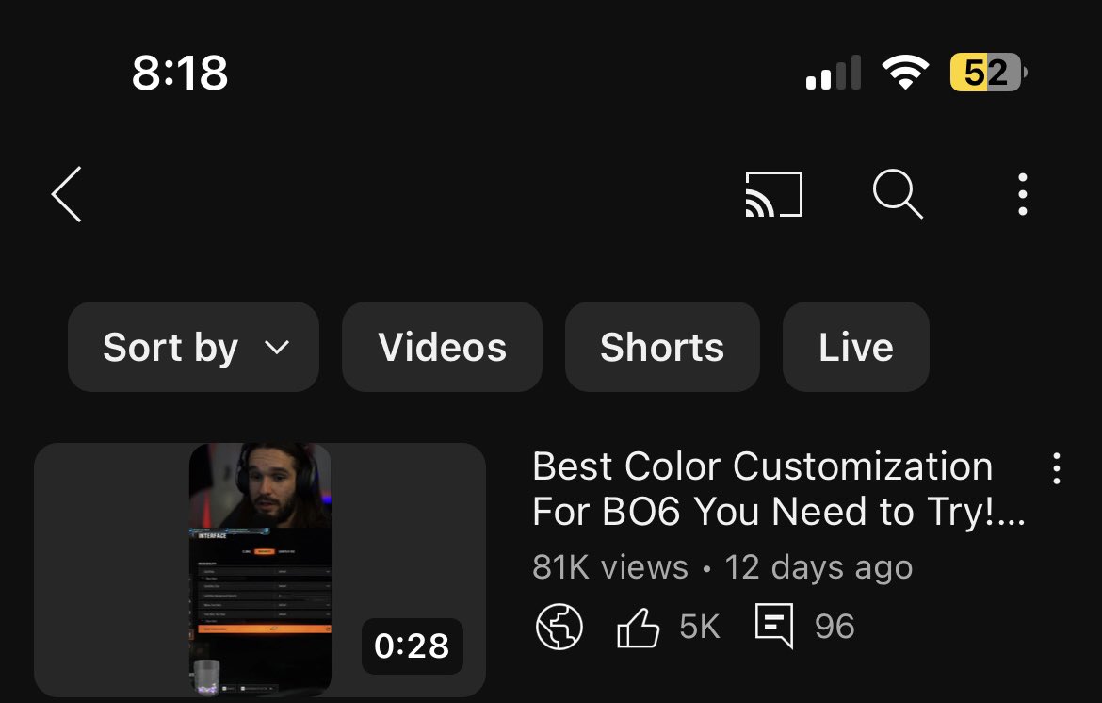Tap the battery indicator showing 52
Screen dimensions: 1102x703
988,72
